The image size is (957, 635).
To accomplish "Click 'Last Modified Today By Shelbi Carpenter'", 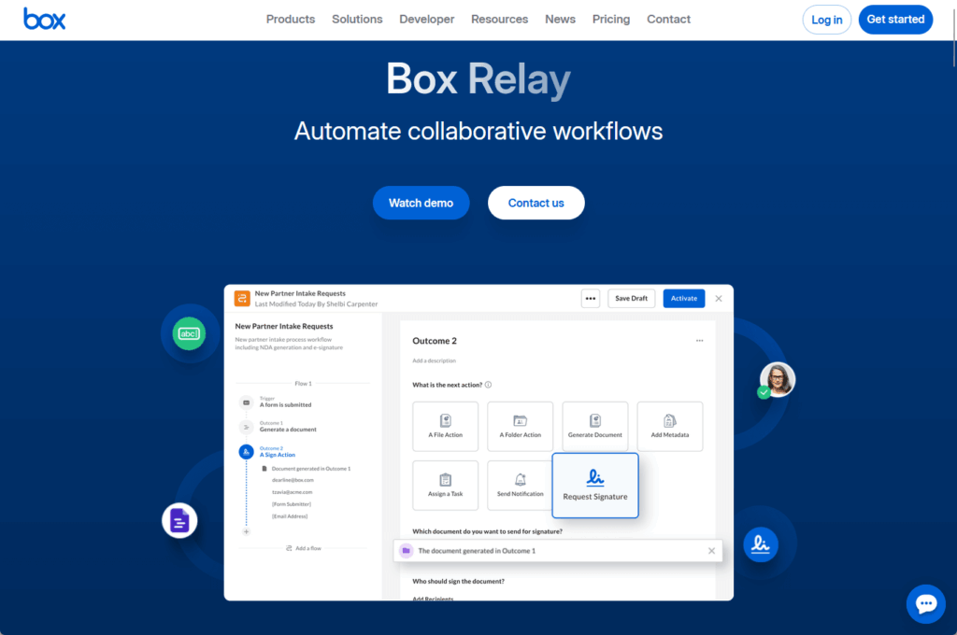I will tap(316, 303).
